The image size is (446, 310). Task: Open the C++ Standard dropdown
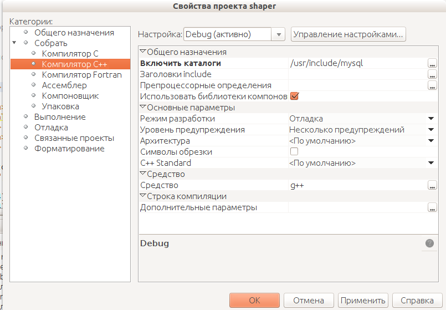430,163
